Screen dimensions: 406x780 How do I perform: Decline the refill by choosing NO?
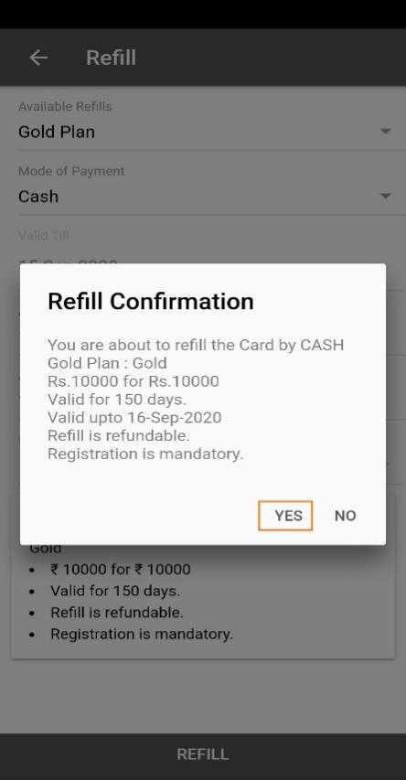click(x=345, y=516)
